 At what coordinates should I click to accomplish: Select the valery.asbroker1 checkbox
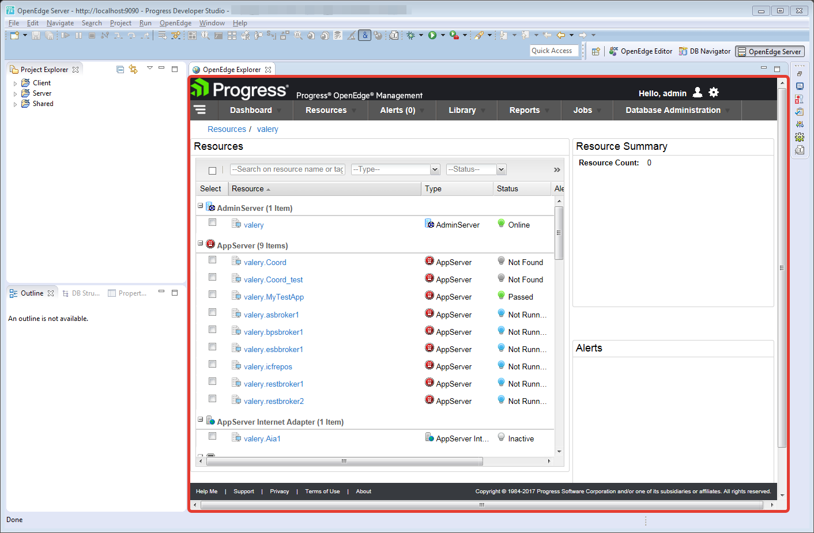[212, 312]
